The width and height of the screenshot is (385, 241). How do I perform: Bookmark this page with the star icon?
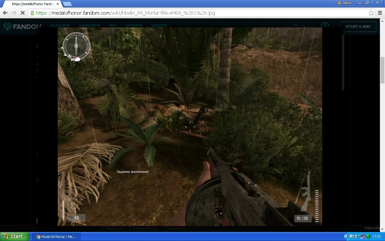[x=371, y=13]
